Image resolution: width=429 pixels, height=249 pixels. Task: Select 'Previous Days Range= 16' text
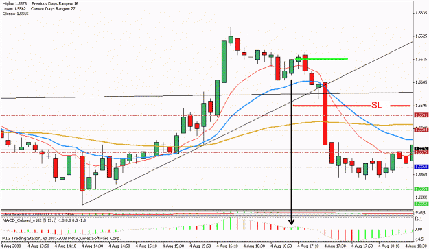coord(55,4)
